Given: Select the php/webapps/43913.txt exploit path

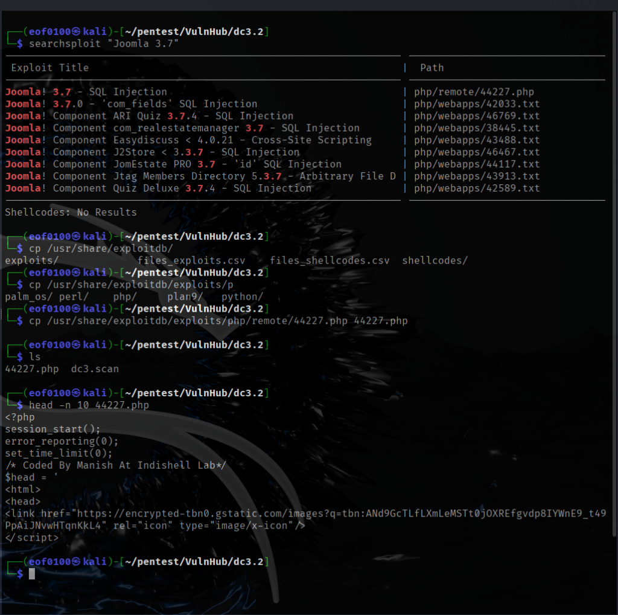Looking at the screenshot, I should click(x=477, y=176).
